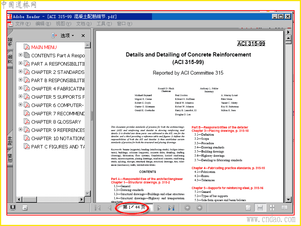
Task: Toggle navigation pane visibility button
Action: [x=13, y=208]
